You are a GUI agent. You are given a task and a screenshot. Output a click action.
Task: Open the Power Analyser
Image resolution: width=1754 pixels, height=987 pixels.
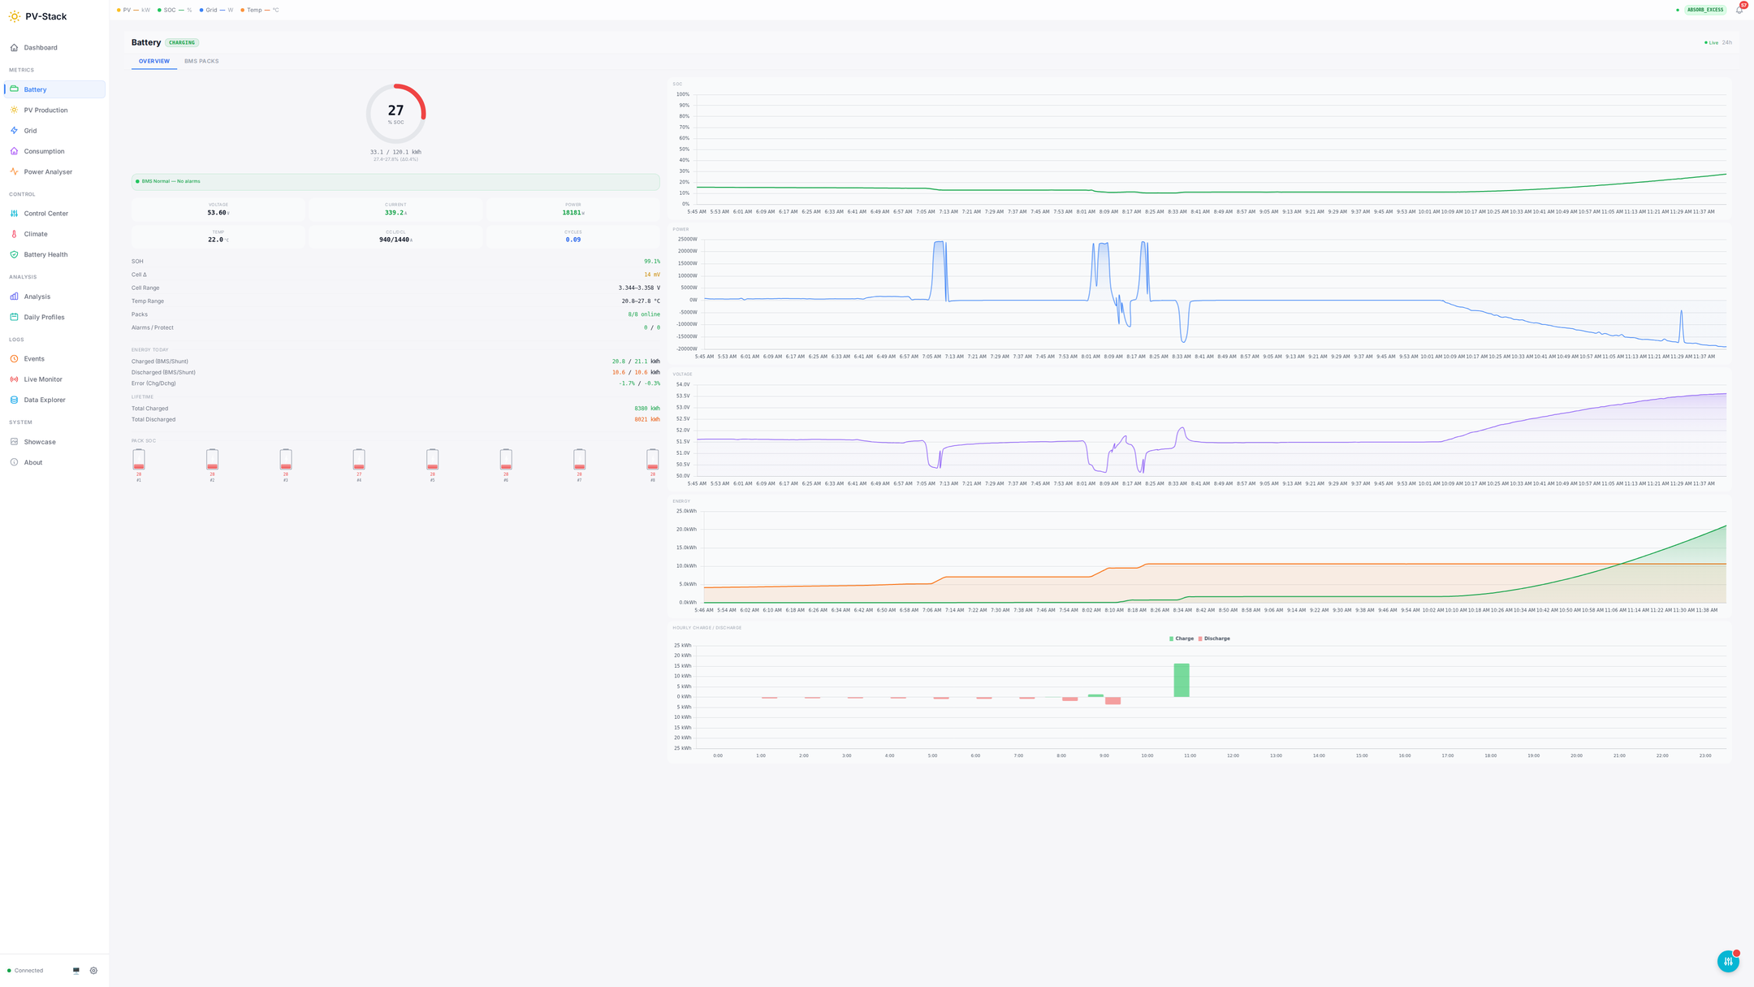click(46, 171)
